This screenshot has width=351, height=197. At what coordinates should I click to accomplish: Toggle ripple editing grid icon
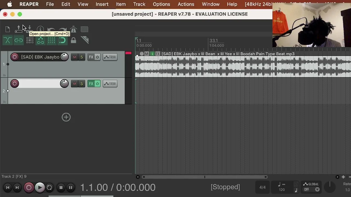click(x=30, y=40)
